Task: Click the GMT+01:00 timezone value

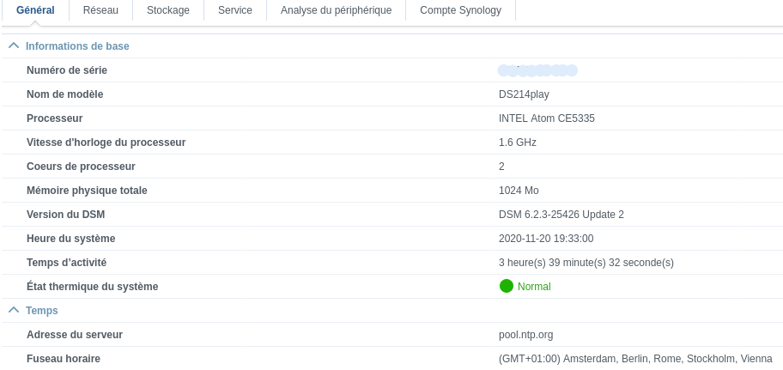Action: (635, 359)
